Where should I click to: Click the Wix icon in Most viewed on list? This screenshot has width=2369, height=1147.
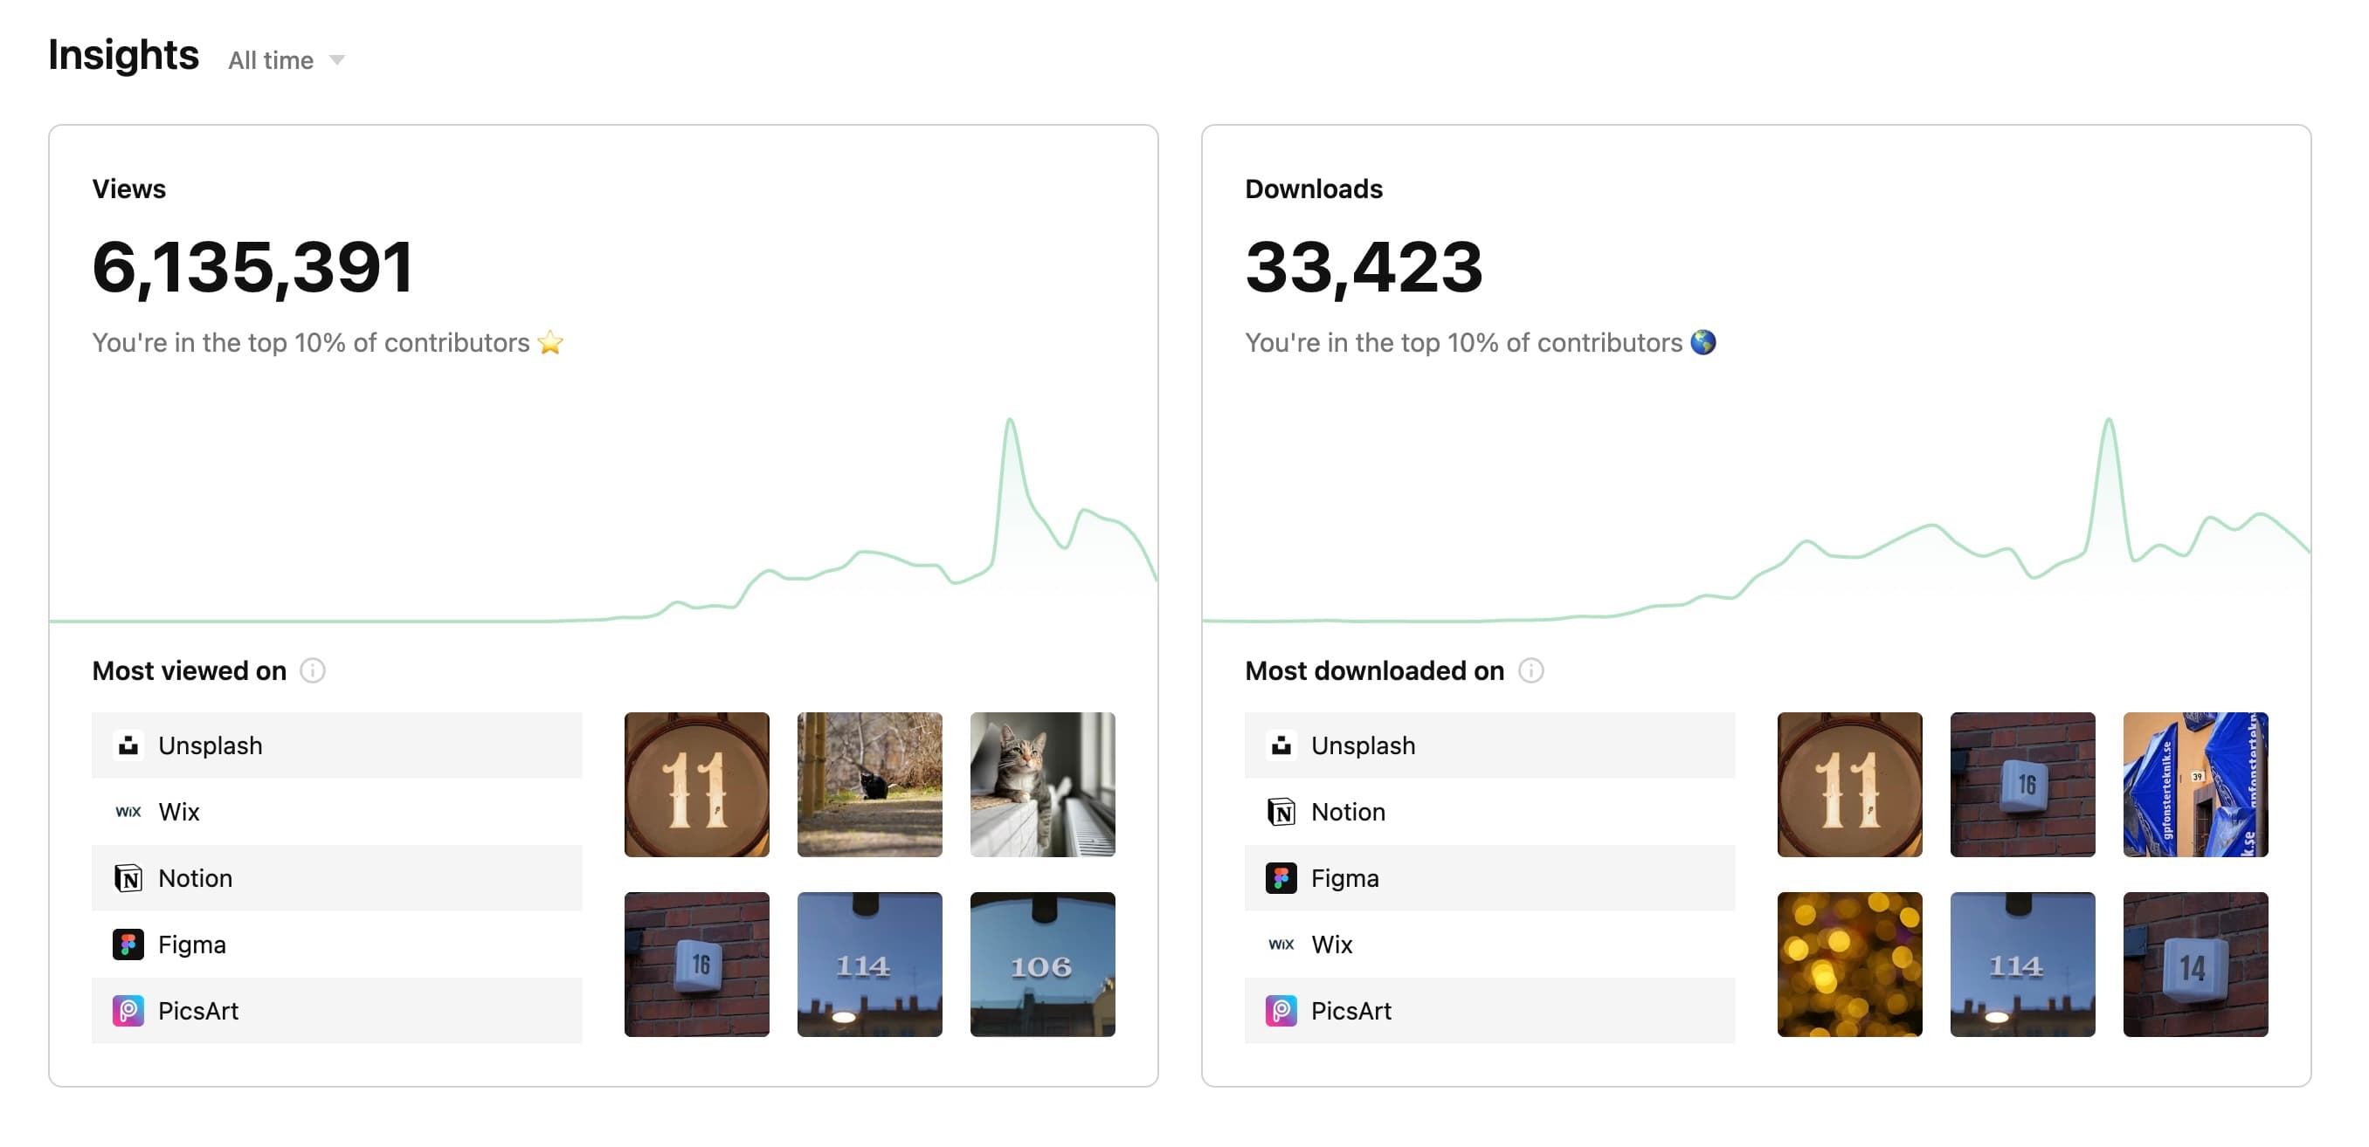pos(128,811)
